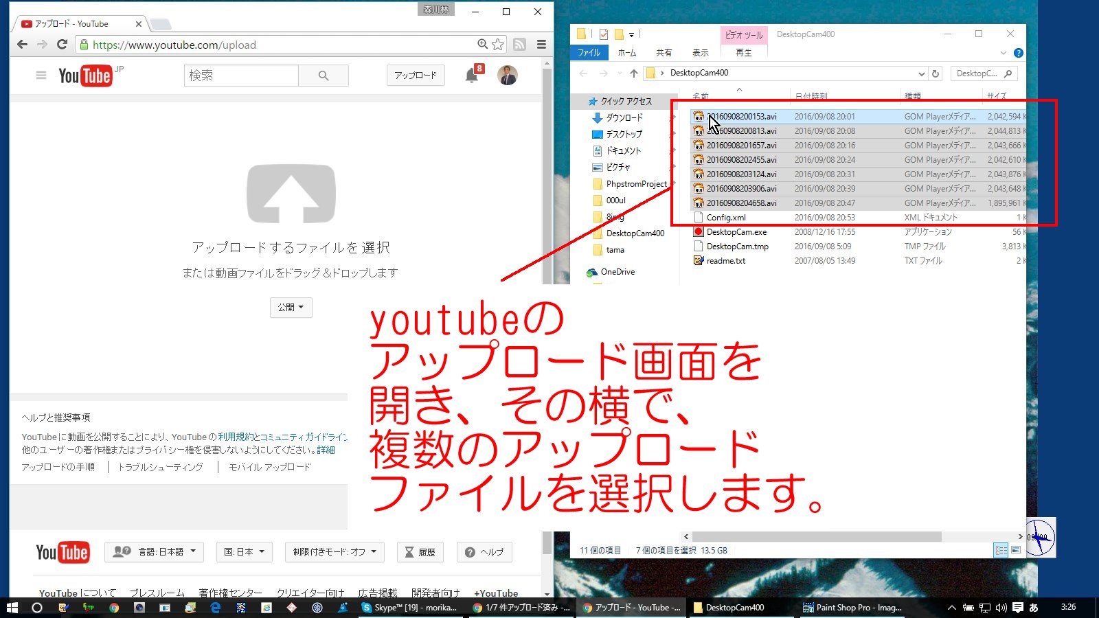
Task: Select Config.xml in file list
Action: click(726, 218)
